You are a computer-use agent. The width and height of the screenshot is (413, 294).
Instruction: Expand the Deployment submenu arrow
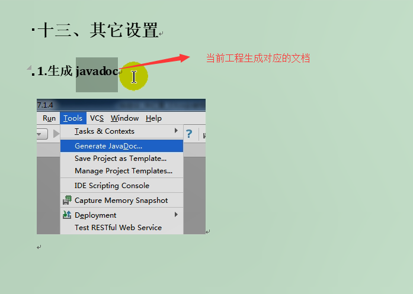pos(176,215)
